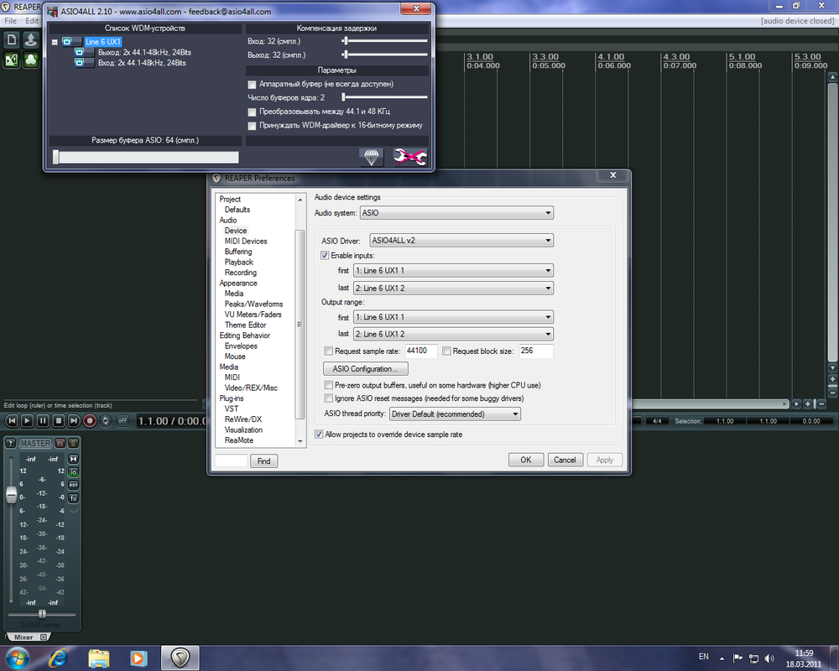This screenshot has width=839, height=671.
Task: Toggle the metronome toolbar icon
Action: (12, 60)
